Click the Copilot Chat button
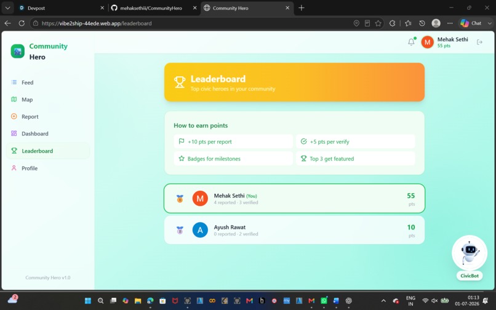Screen dimensions: 496x310 click(x=471, y=23)
